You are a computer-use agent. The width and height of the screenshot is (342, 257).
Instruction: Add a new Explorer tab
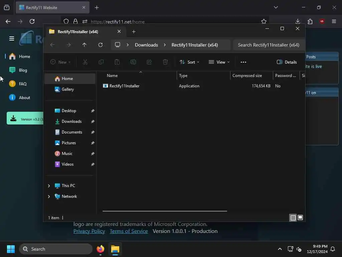[134, 32]
